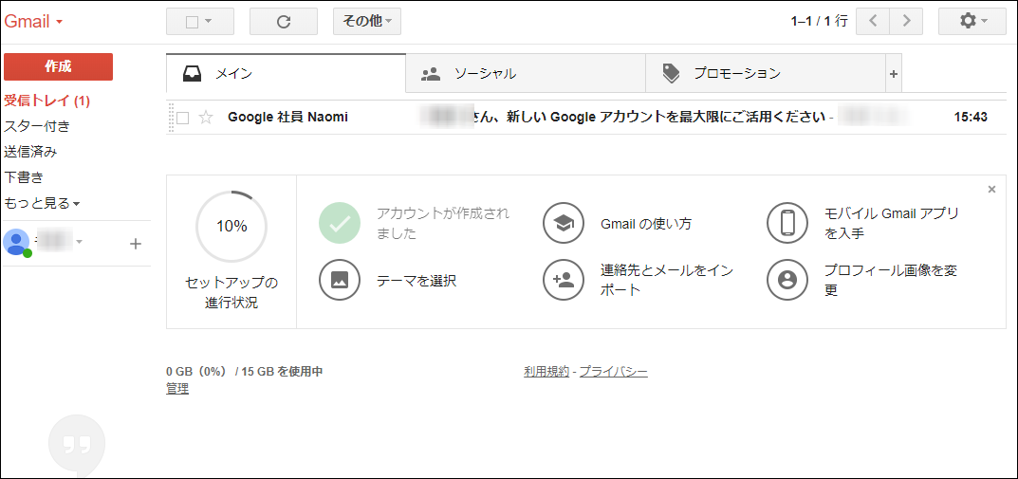This screenshot has width=1018, height=479.
Task: Click the 1–1 / 1 行 counter
Action: tap(820, 22)
